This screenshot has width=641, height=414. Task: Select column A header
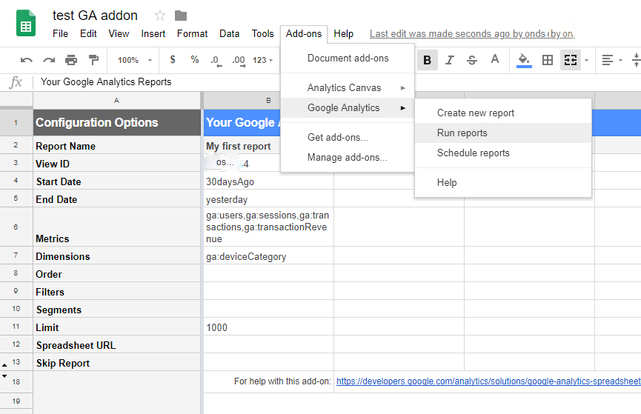116,101
